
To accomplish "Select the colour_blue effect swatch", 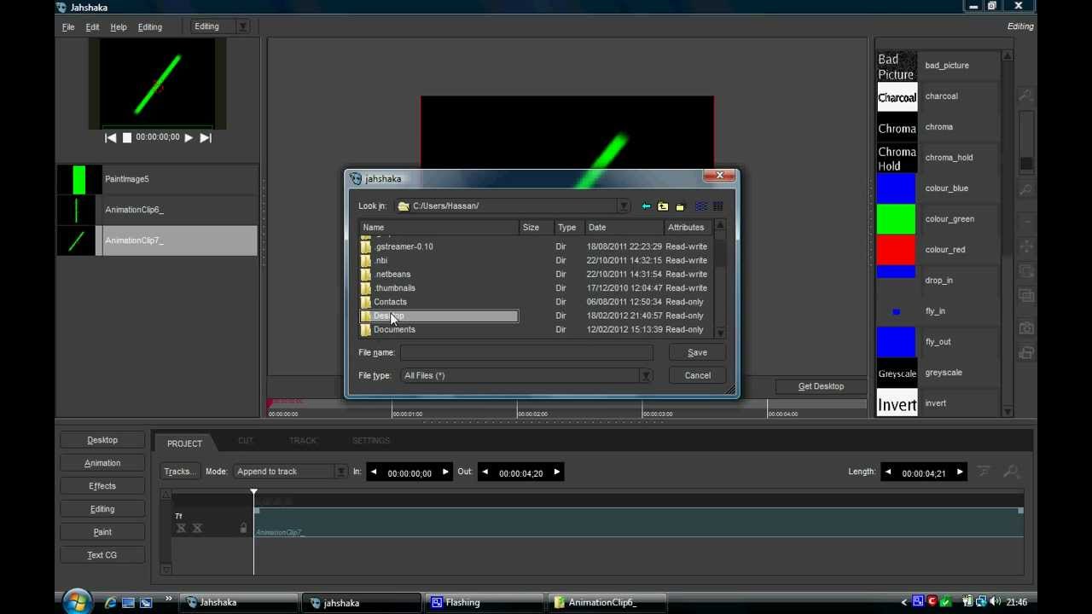I will pyautogui.click(x=897, y=188).
